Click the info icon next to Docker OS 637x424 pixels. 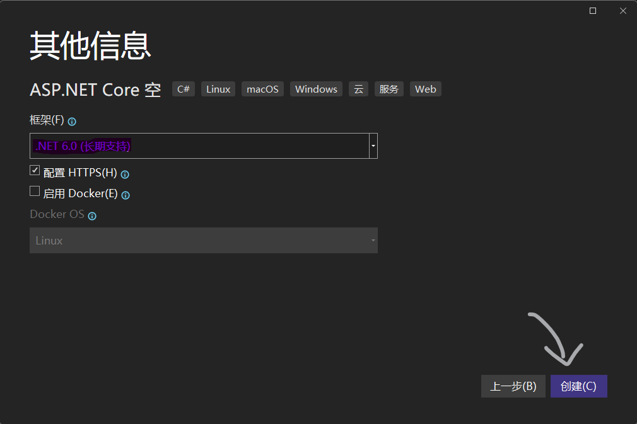92,216
